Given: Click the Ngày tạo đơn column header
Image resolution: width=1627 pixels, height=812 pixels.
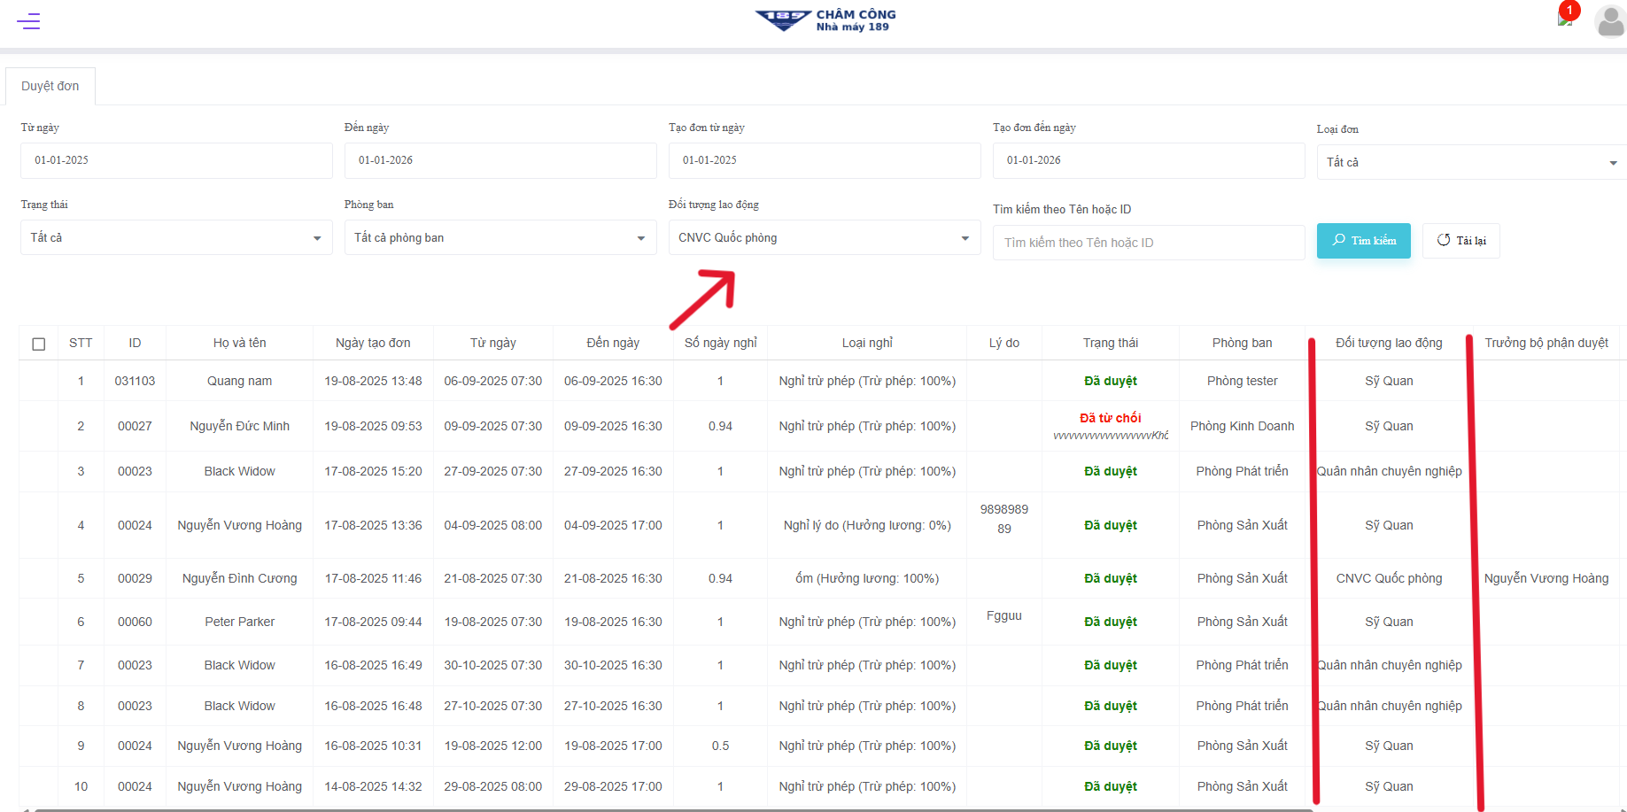Looking at the screenshot, I should [373, 343].
